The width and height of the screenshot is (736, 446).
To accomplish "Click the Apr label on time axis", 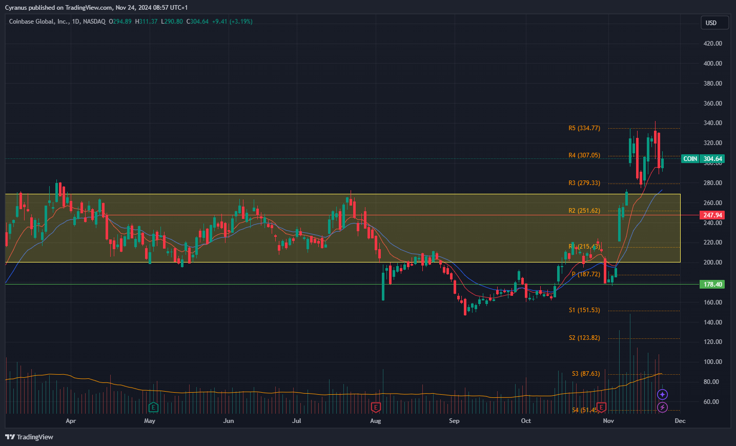I will 71,421.
